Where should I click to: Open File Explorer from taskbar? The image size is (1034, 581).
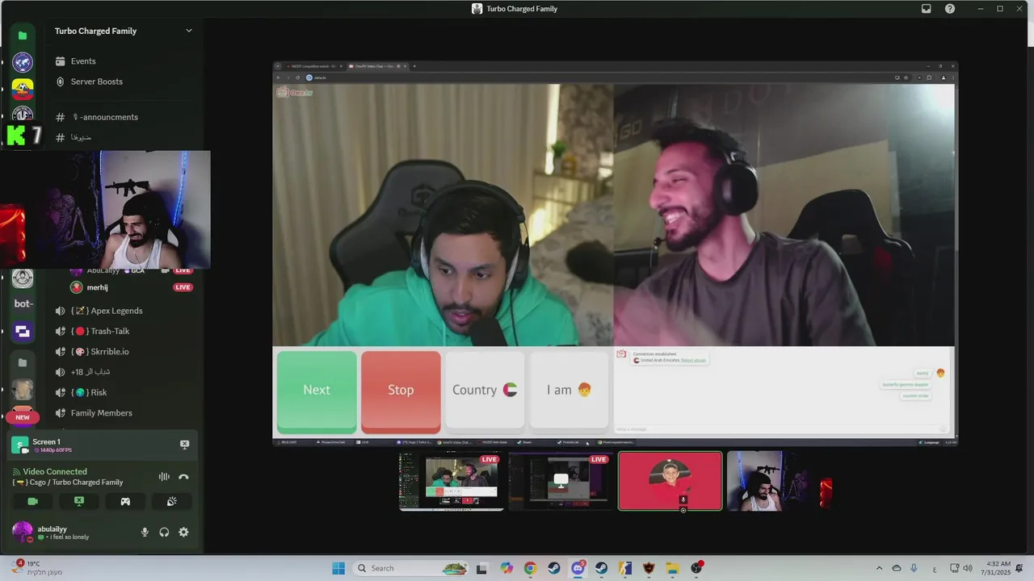(672, 568)
